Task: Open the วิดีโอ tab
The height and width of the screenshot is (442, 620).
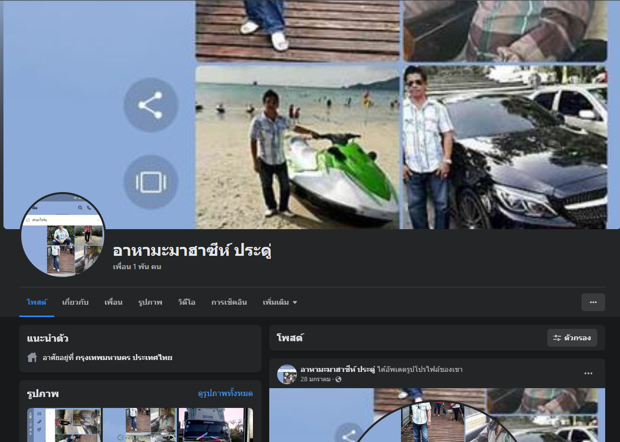Action: coord(187,302)
